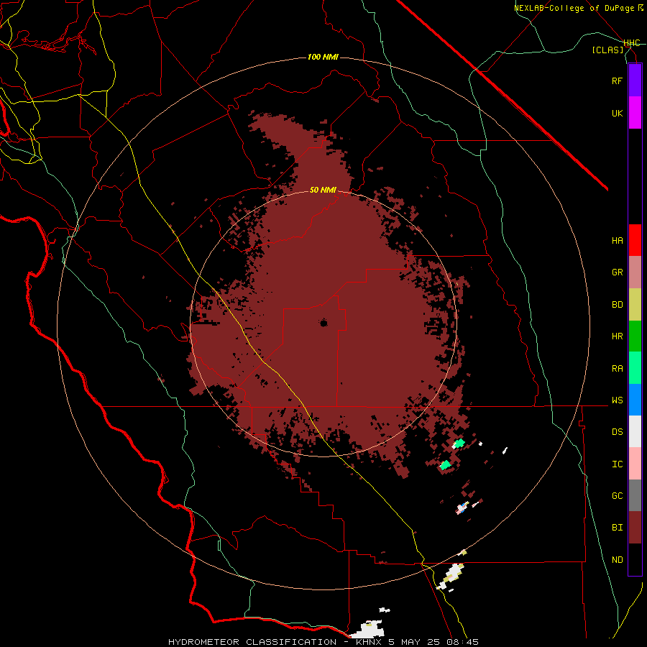
Task: Click the 100 NMI range ring label
Action: click(x=323, y=57)
